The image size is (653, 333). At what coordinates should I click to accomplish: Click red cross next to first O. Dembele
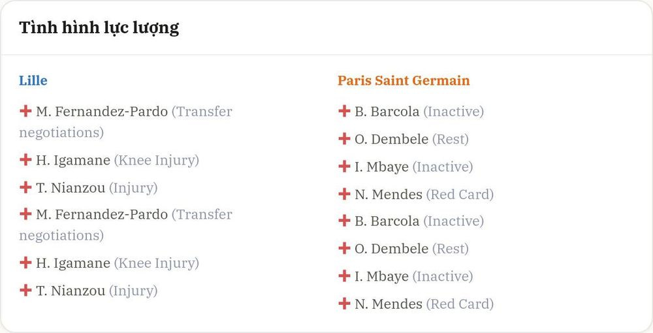[x=344, y=138]
